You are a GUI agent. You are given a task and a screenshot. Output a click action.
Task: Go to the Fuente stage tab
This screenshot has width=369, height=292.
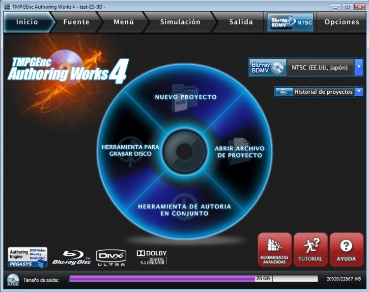76,22
